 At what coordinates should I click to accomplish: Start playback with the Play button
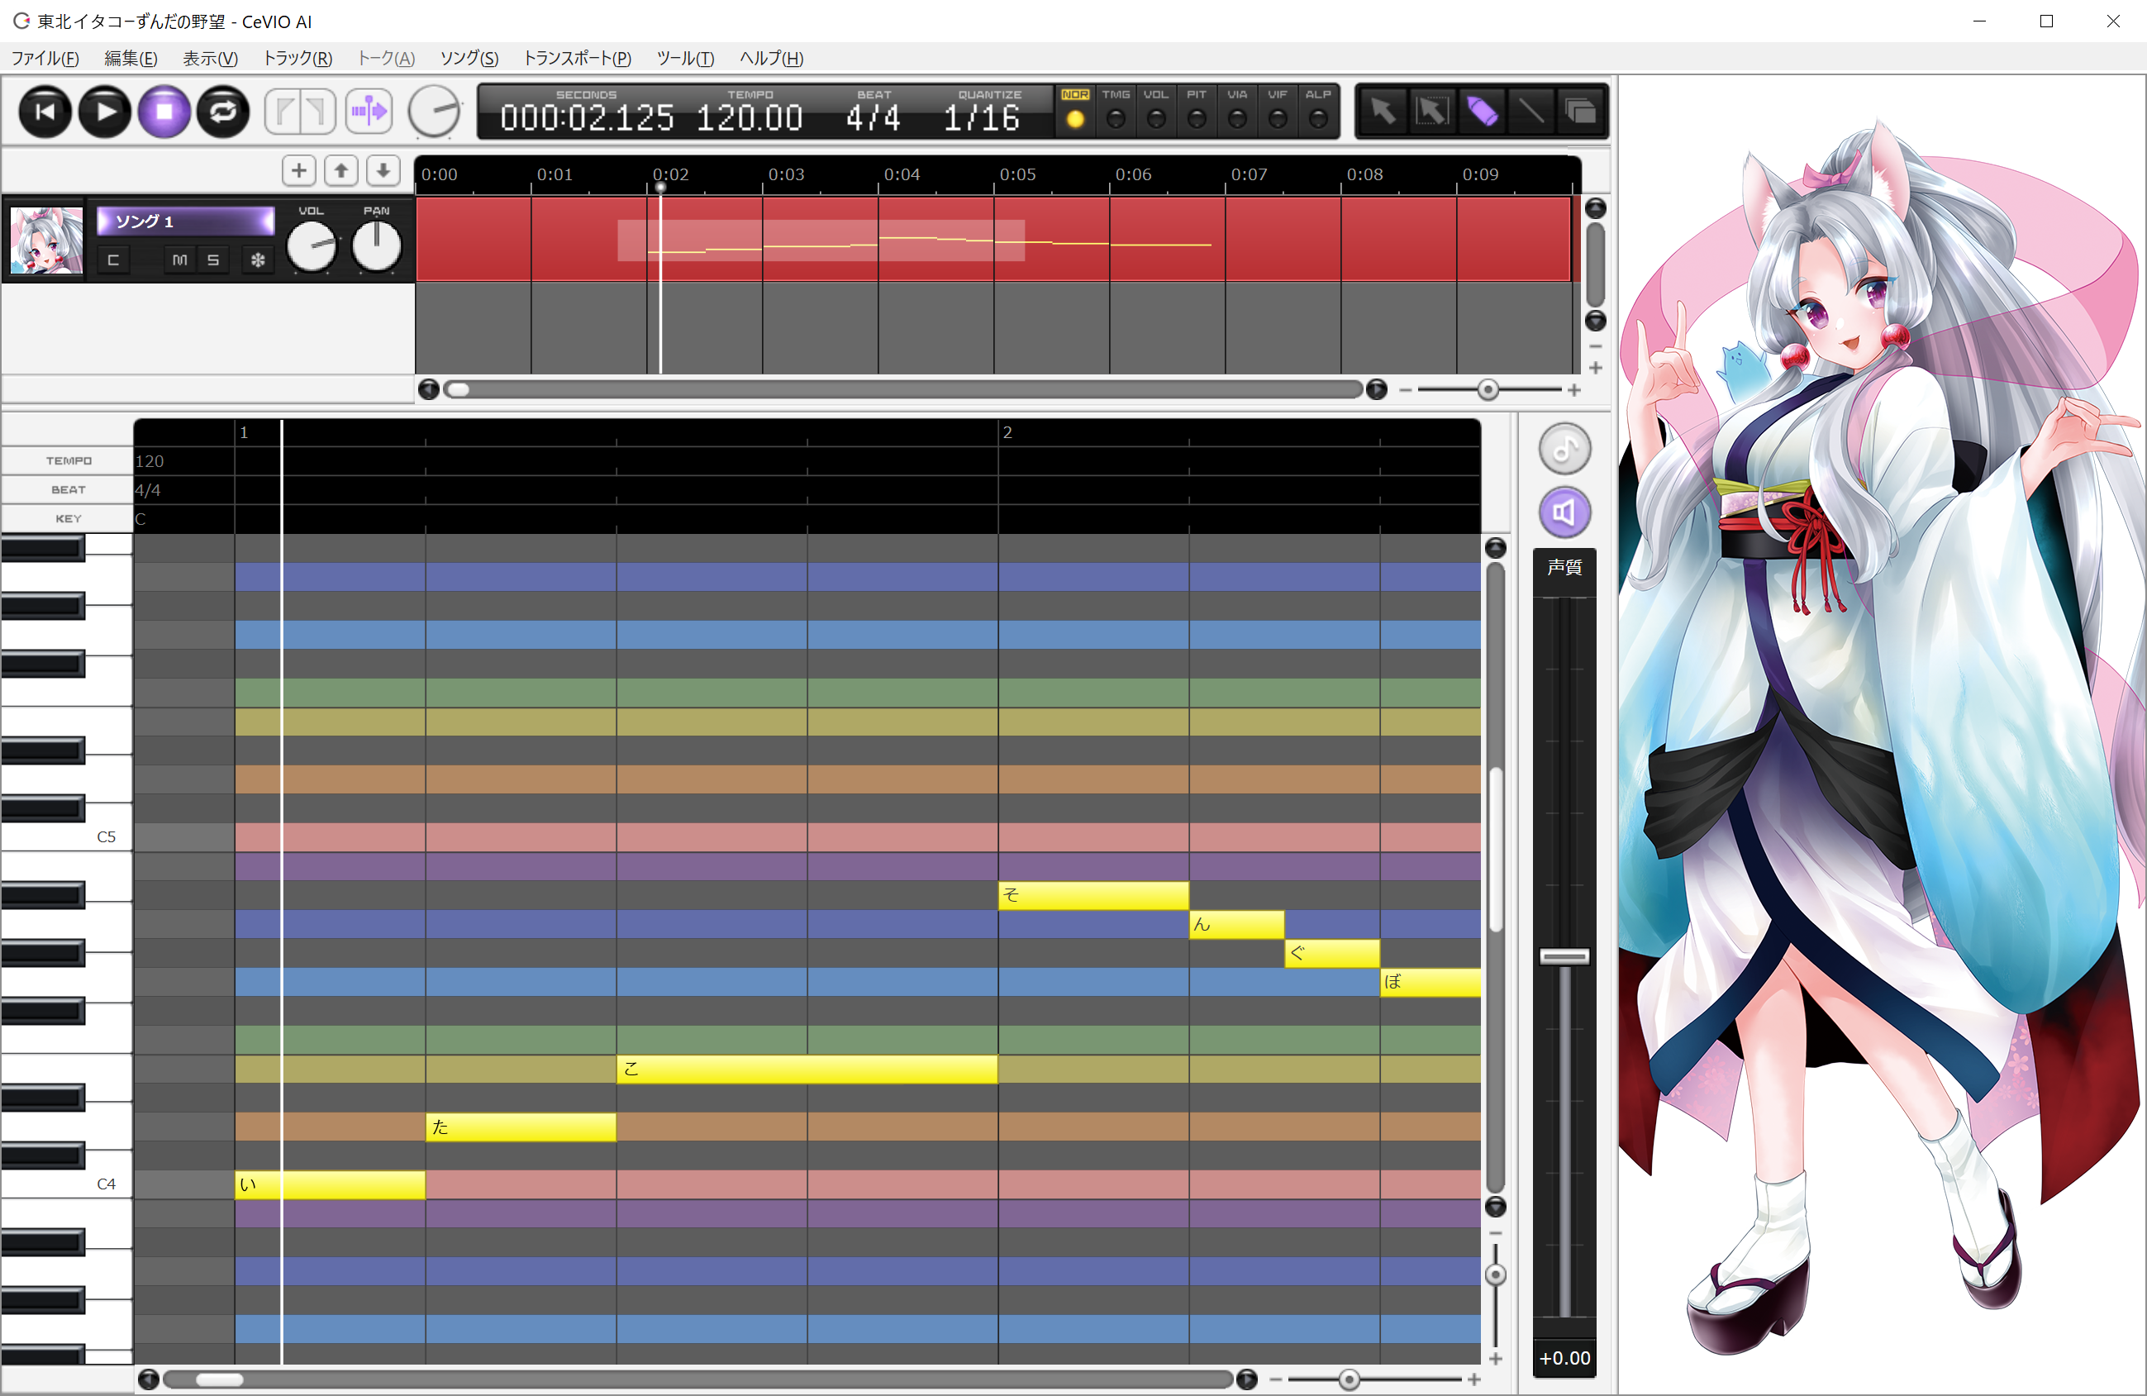pos(105,112)
